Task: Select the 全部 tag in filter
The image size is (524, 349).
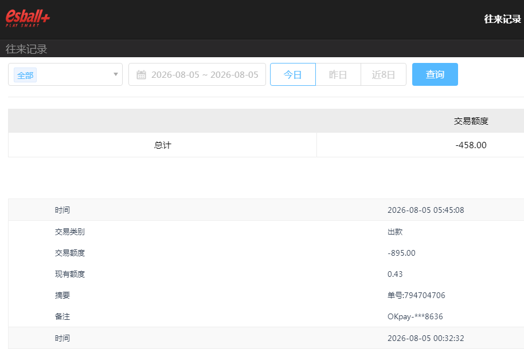Action: (25, 75)
